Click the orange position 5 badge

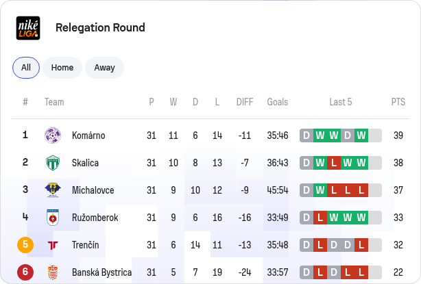click(25, 244)
